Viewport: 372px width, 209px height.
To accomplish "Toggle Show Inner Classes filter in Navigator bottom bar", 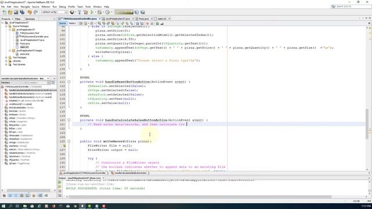I will coord(28,196).
